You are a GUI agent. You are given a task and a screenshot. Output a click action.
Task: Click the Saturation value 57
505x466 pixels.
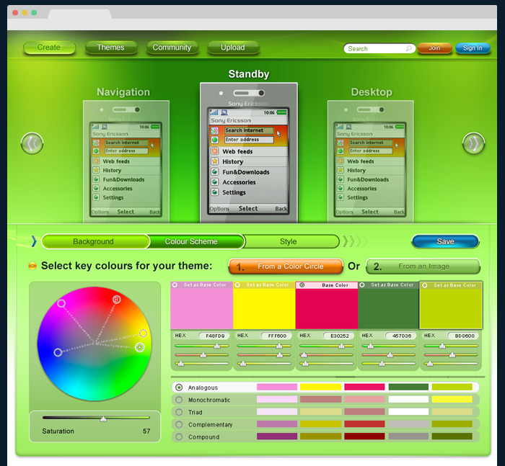point(146,431)
